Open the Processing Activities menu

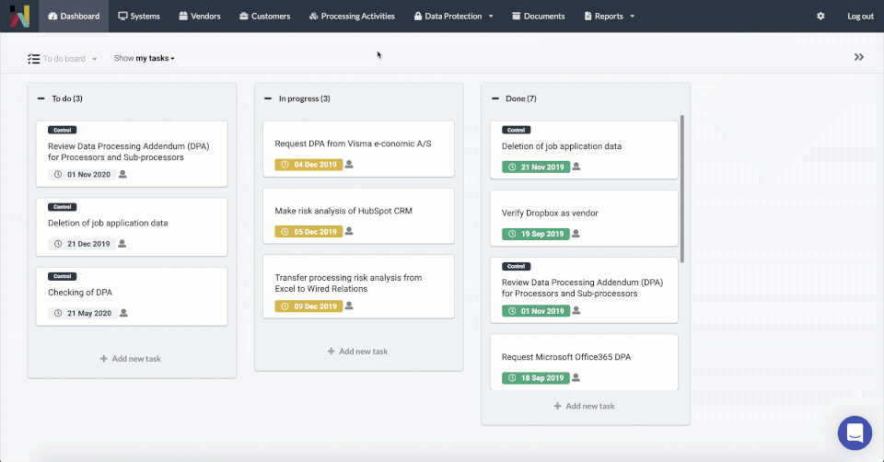pos(352,17)
